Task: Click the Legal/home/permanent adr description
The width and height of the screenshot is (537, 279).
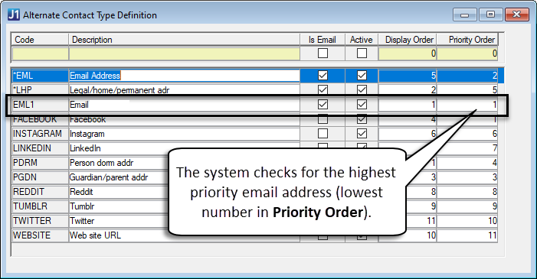Action: pyautogui.click(x=185, y=90)
